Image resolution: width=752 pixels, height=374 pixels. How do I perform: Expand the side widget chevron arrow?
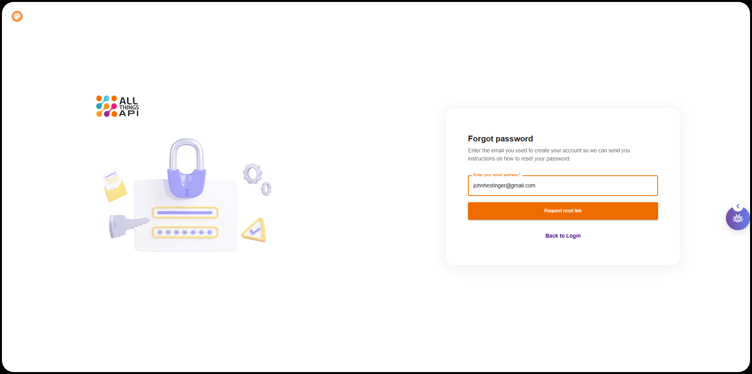(738, 206)
